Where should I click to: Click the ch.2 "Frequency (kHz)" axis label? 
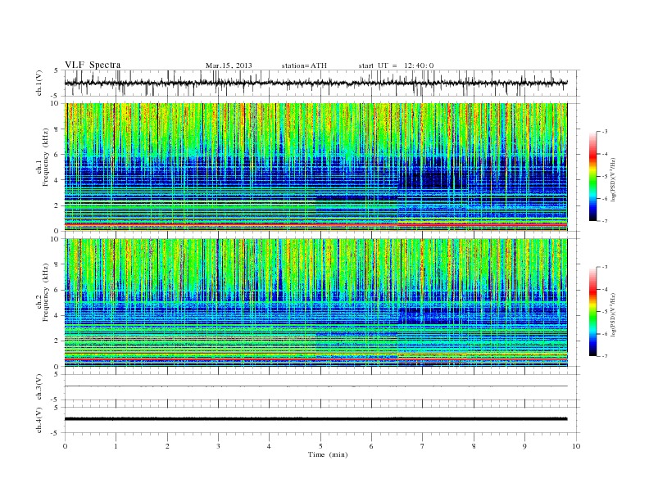coord(45,291)
